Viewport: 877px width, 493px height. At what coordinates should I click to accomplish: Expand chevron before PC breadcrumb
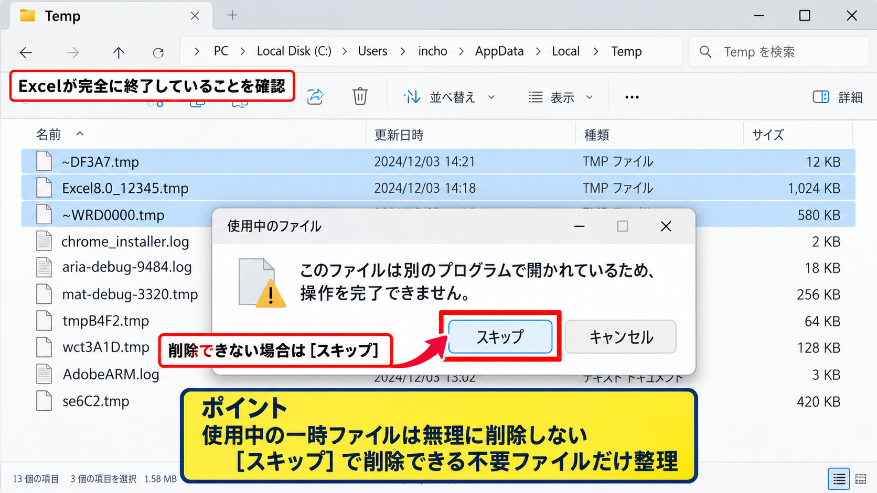pyautogui.click(x=197, y=51)
